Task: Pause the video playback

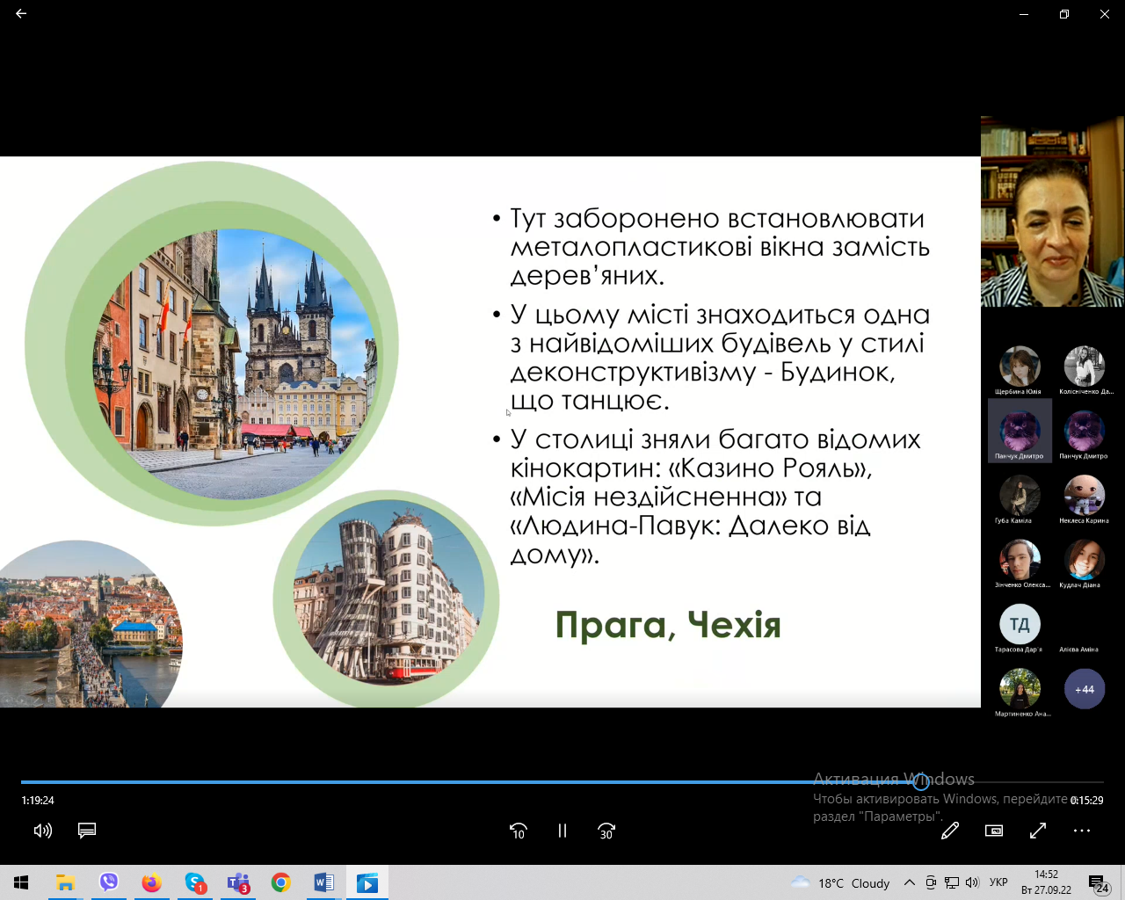Action: (562, 831)
